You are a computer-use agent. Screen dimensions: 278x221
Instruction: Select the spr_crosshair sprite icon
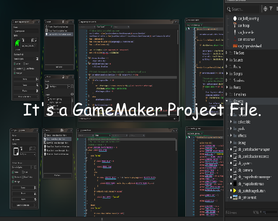click(235, 39)
